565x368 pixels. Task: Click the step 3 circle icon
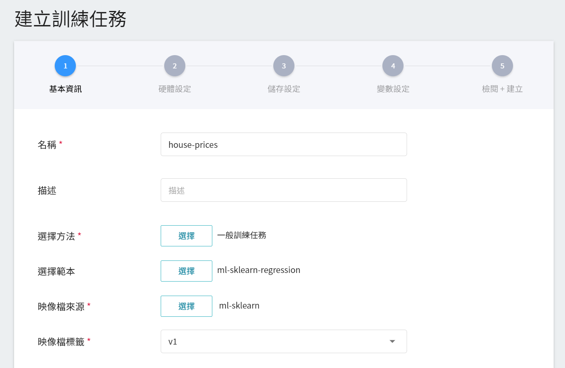point(284,66)
